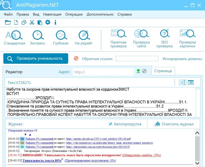Toggle the Автопрокрутка checkbox
Viewport: 205px width, 167px height.
click(111, 124)
